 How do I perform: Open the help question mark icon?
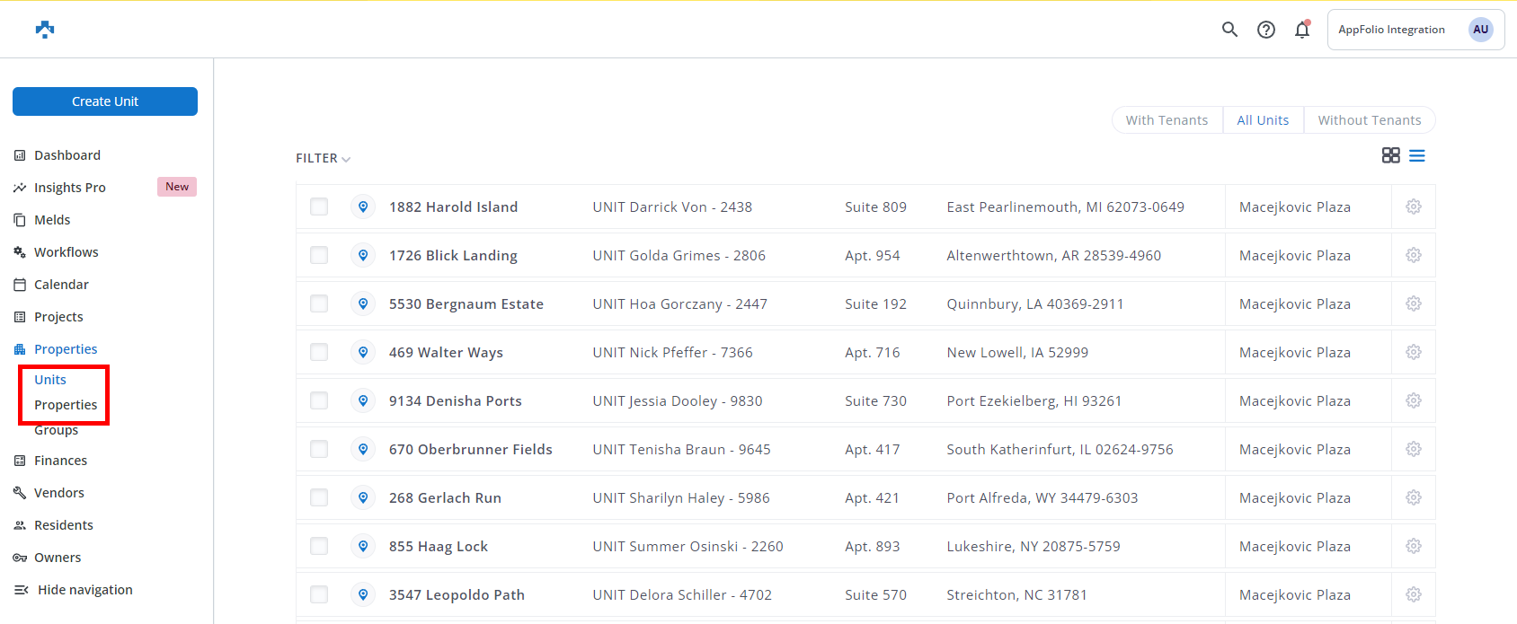1266,30
